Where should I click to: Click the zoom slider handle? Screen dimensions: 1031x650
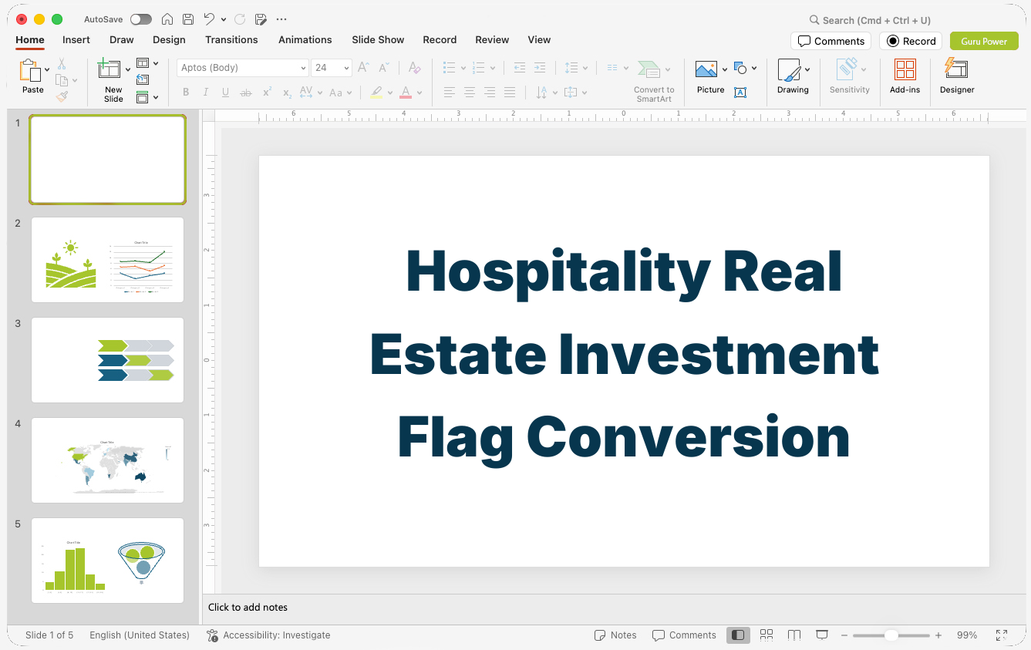pos(891,635)
